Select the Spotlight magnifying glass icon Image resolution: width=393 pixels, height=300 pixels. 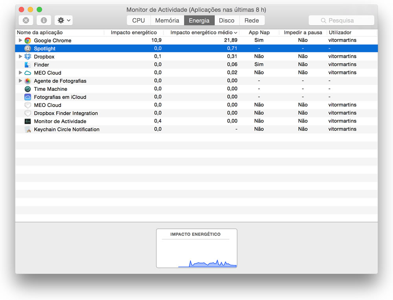point(28,48)
